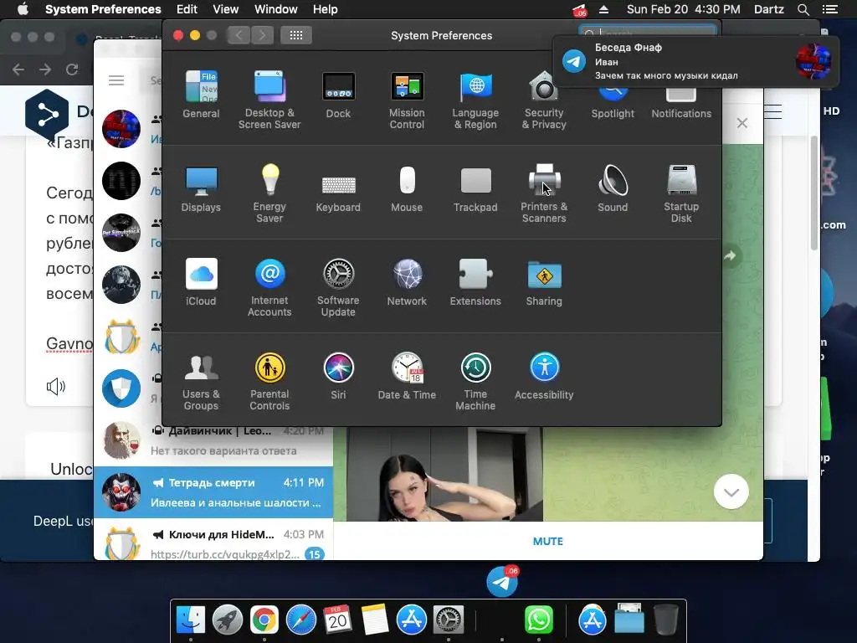The height and width of the screenshot is (643, 857).
Task: Open Users & Groups pane
Action: click(x=201, y=382)
